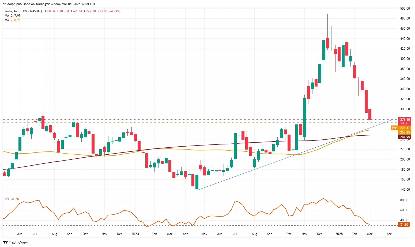Viewport: 415px width, 247px height.
Task: Click the yellow 258.25 moving average tag
Action: pos(405,132)
